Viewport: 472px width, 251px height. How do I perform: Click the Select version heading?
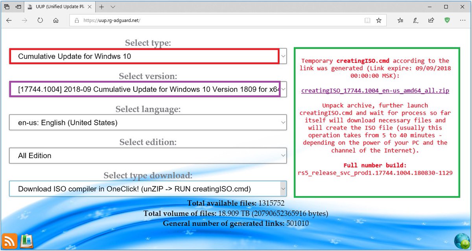(148, 76)
